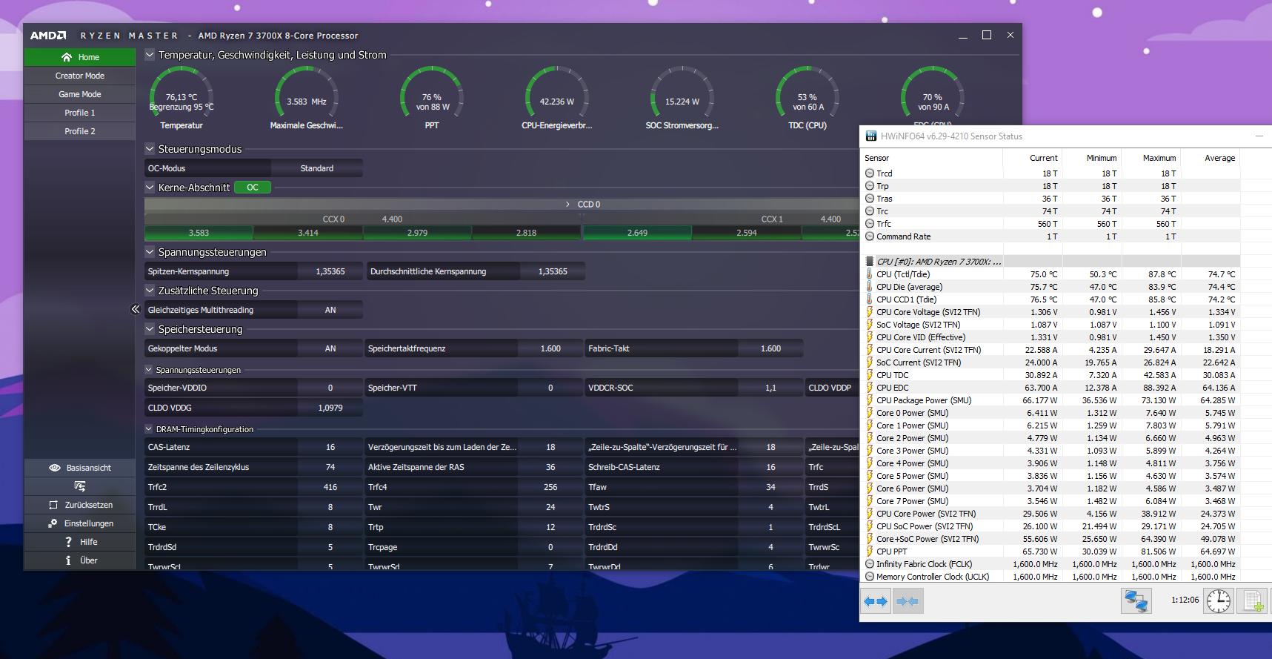
Task: Collapse Spannungssteuerungen above Spitzen-Kernspannung
Action: point(150,252)
